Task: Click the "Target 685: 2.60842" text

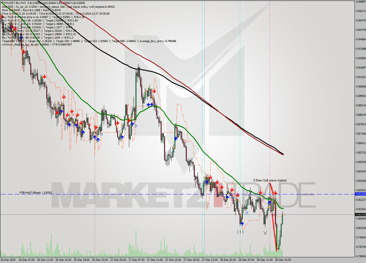Action: pyautogui.click(x=124, y=41)
